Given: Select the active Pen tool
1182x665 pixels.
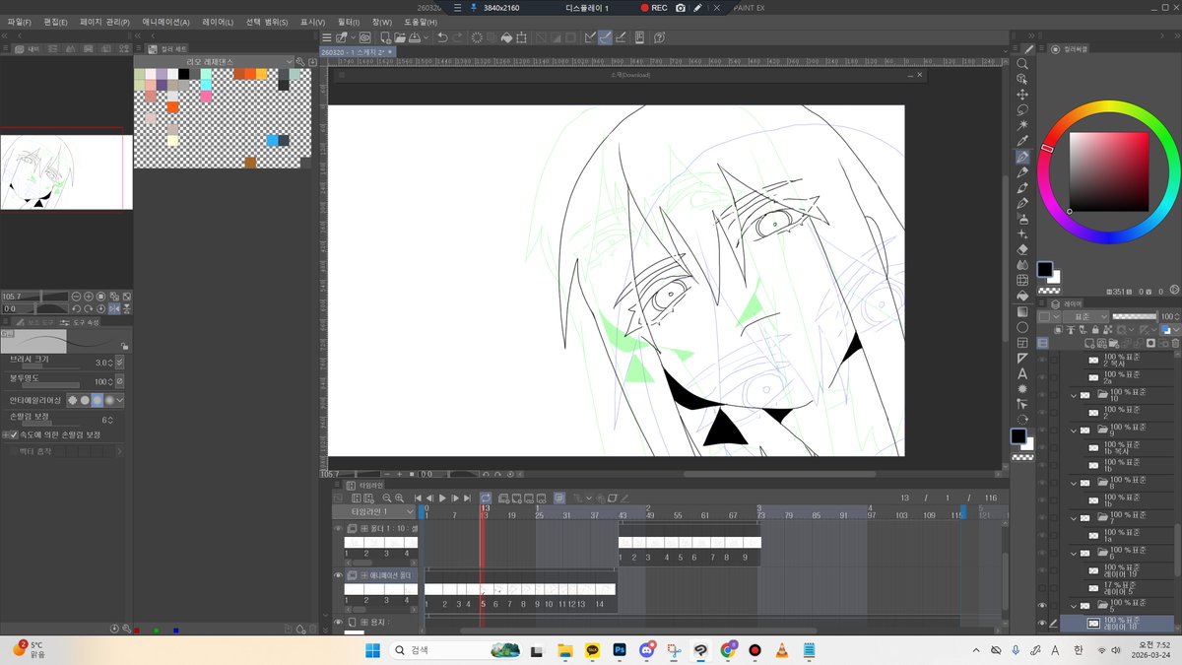Looking at the screenshot, I should (1022, 157).
